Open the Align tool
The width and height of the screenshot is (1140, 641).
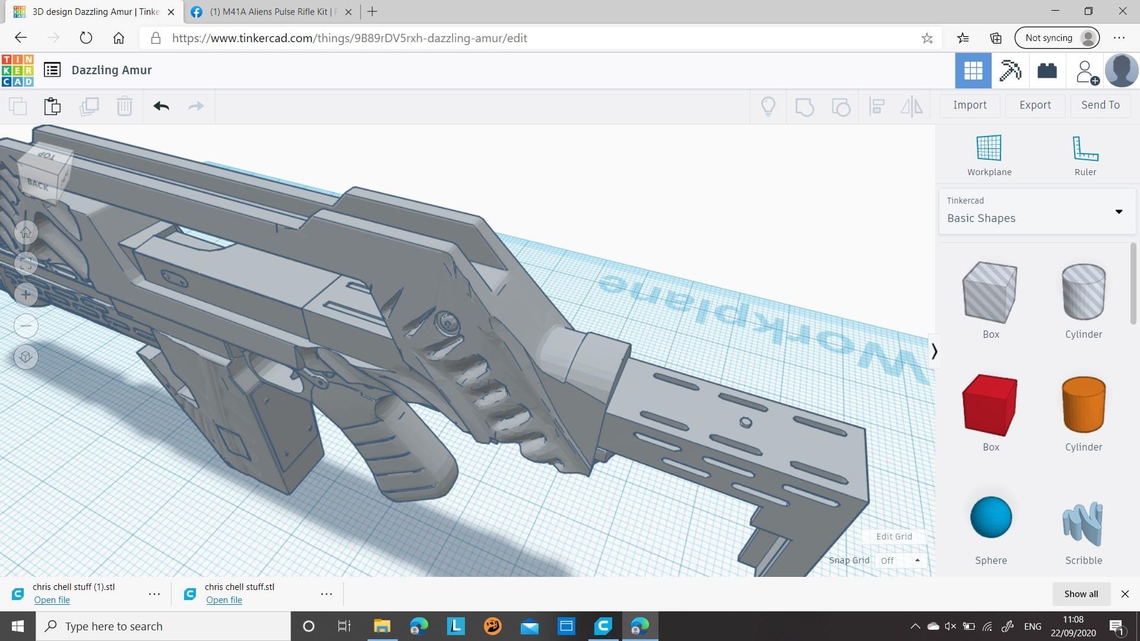click(x=876, y=106)
